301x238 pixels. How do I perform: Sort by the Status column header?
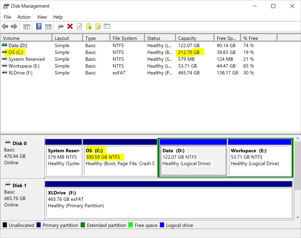pyautogui.click(x=160, y=38)
